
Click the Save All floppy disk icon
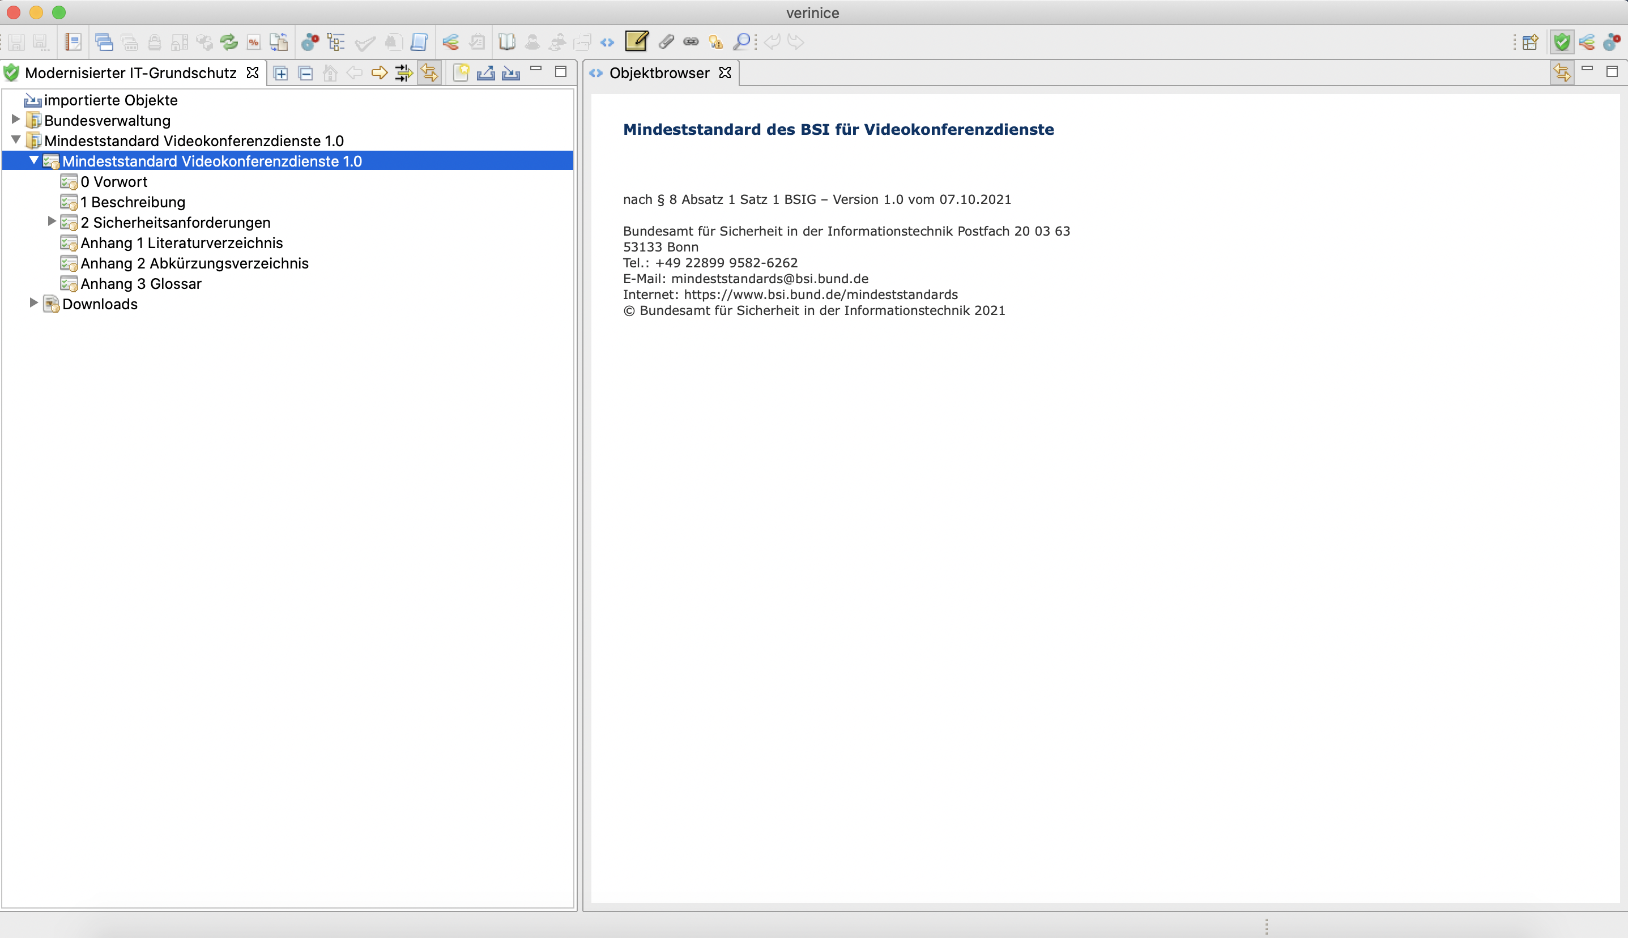pyautogui.click(x=41, y=42)
